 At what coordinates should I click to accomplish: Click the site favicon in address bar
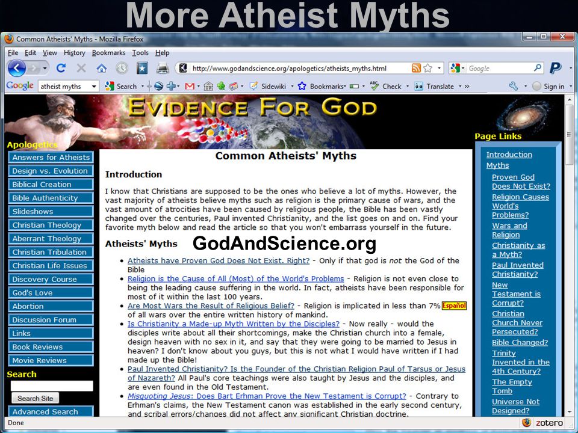click(x=183, y=68)
